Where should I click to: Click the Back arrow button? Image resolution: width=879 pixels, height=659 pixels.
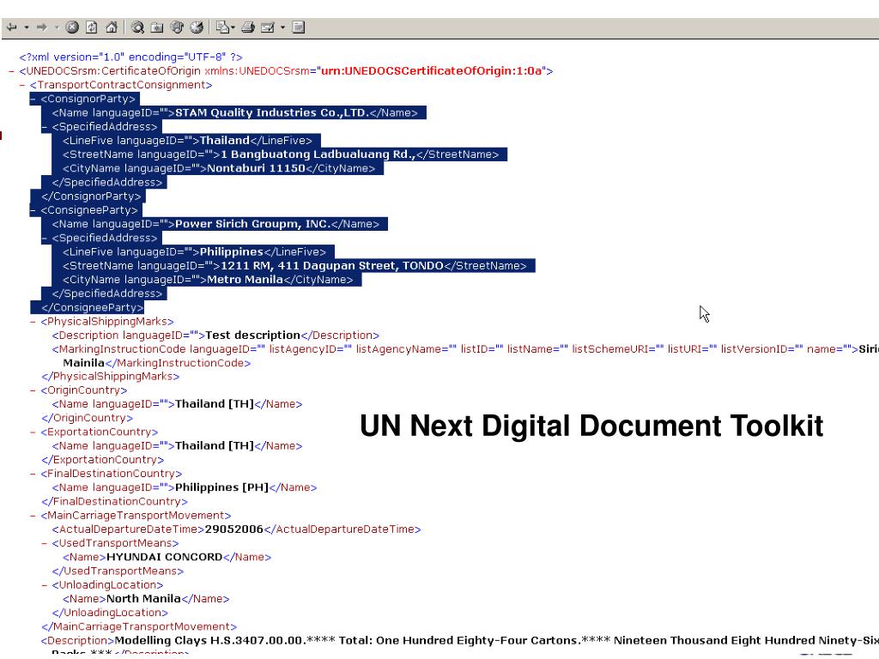pos(11,27)
